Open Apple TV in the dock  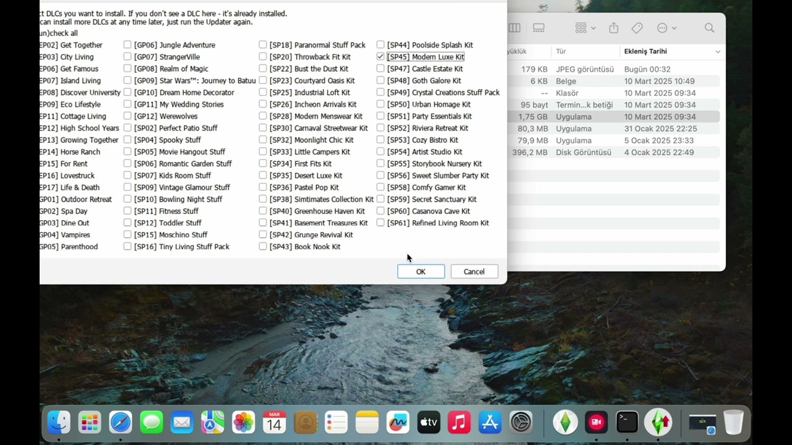pos(428,423)
